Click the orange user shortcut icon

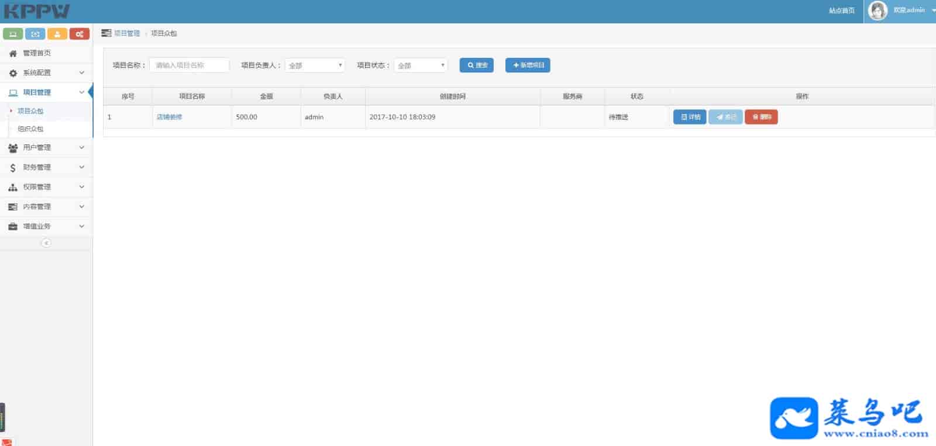57,34
